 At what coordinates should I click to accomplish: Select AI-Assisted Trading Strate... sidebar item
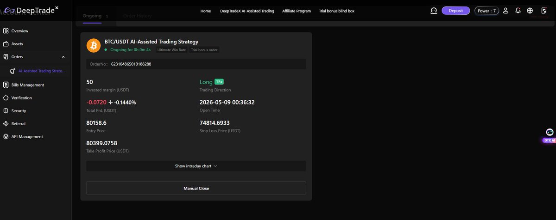(x=42, y=71)
